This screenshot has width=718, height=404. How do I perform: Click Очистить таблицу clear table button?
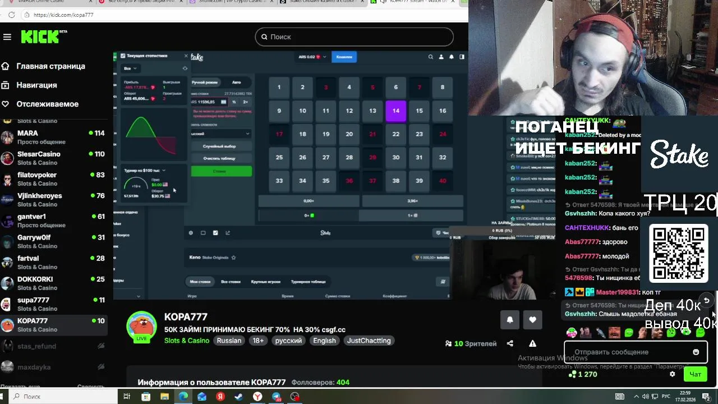click(221, 158)
